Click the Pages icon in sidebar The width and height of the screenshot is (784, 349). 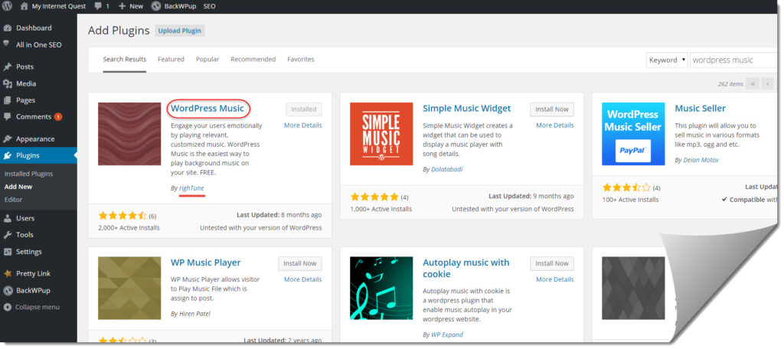click(8, 100)
